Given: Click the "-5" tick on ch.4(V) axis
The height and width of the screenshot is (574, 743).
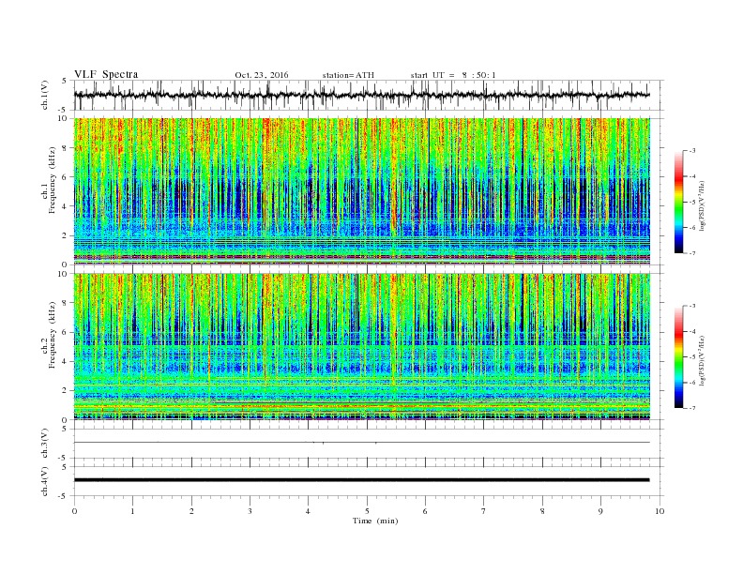Looking at the screenshot, I should coord(64,496).
